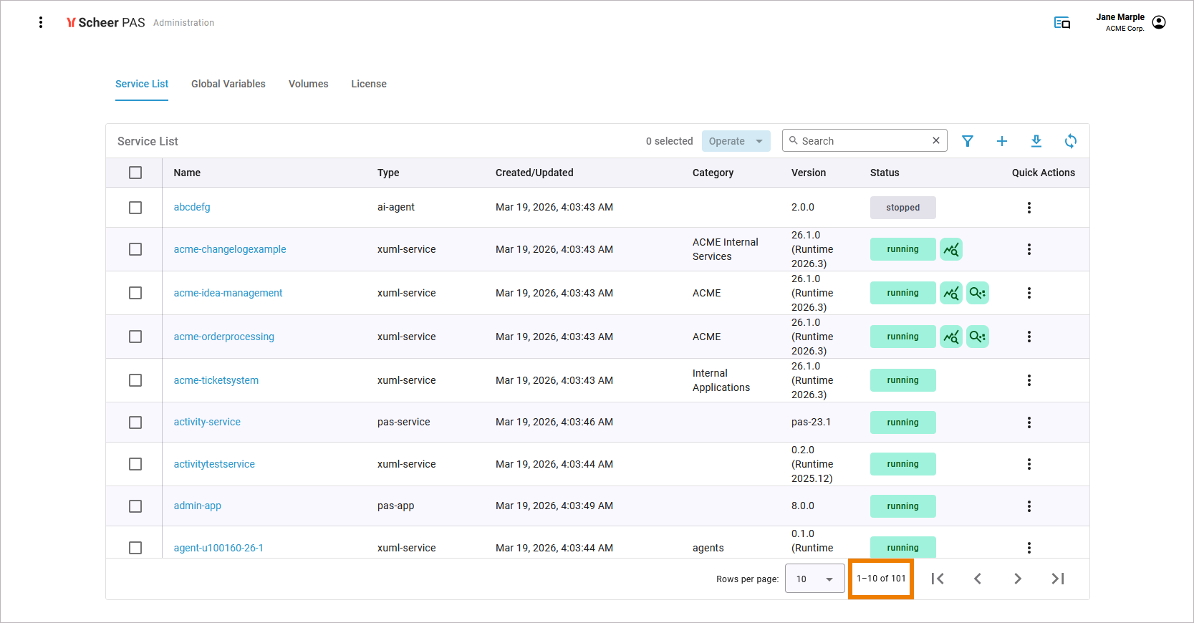This screenshot has width=1194, height=623.
Task: Jump to the last page of services
Action: click(x=1057, y=579)
